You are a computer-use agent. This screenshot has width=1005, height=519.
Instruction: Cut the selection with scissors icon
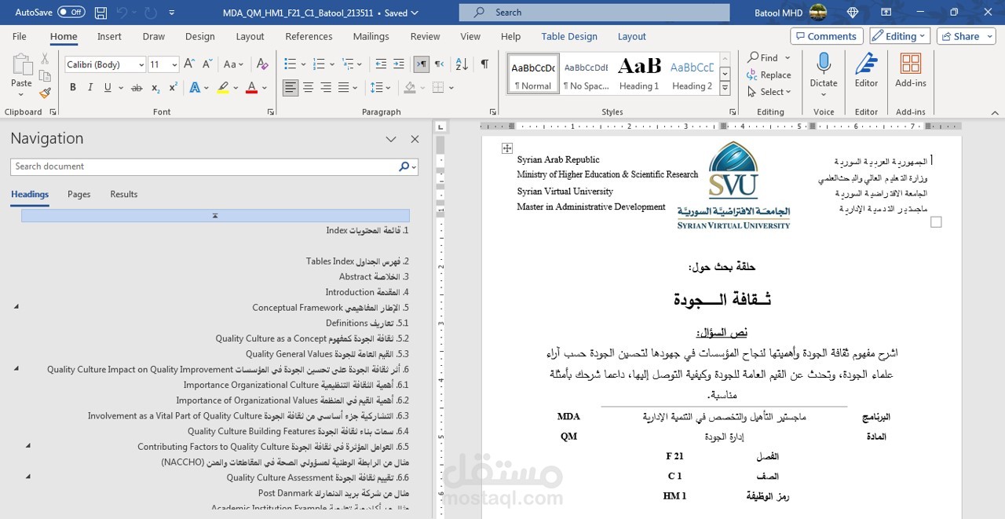pos(45,59)
